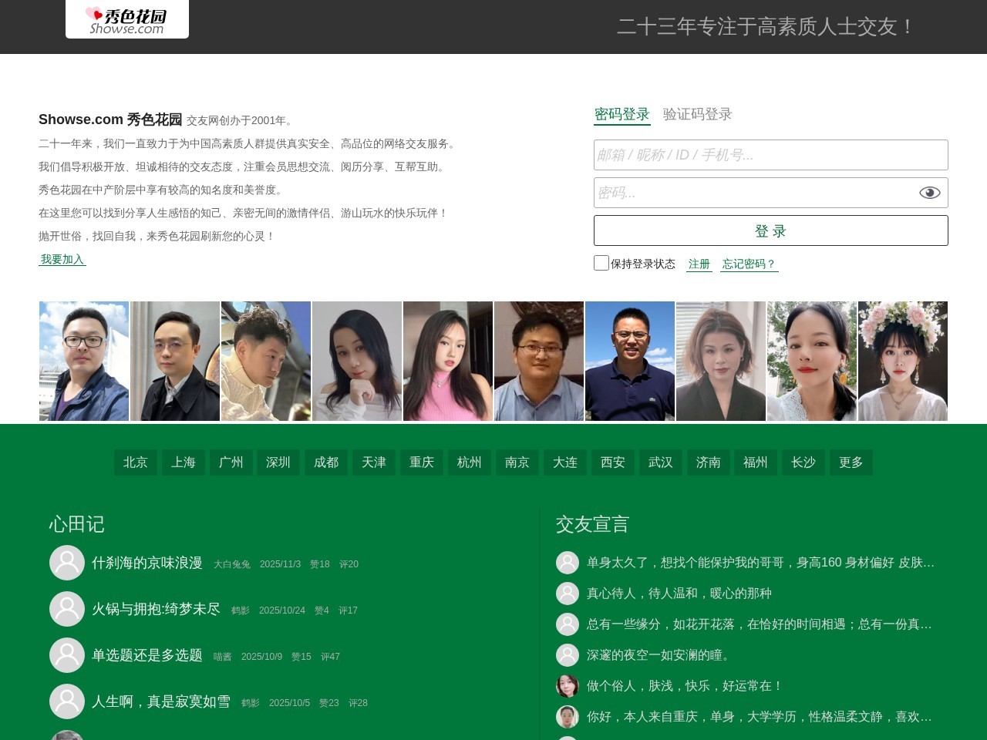Click the avatar beside 单选题还是多选题 post

coord(67,655)
